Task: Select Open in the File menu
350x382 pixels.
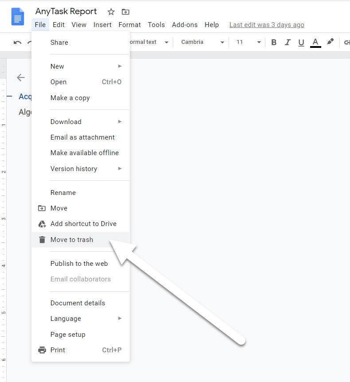Action: tap(81, 82)
